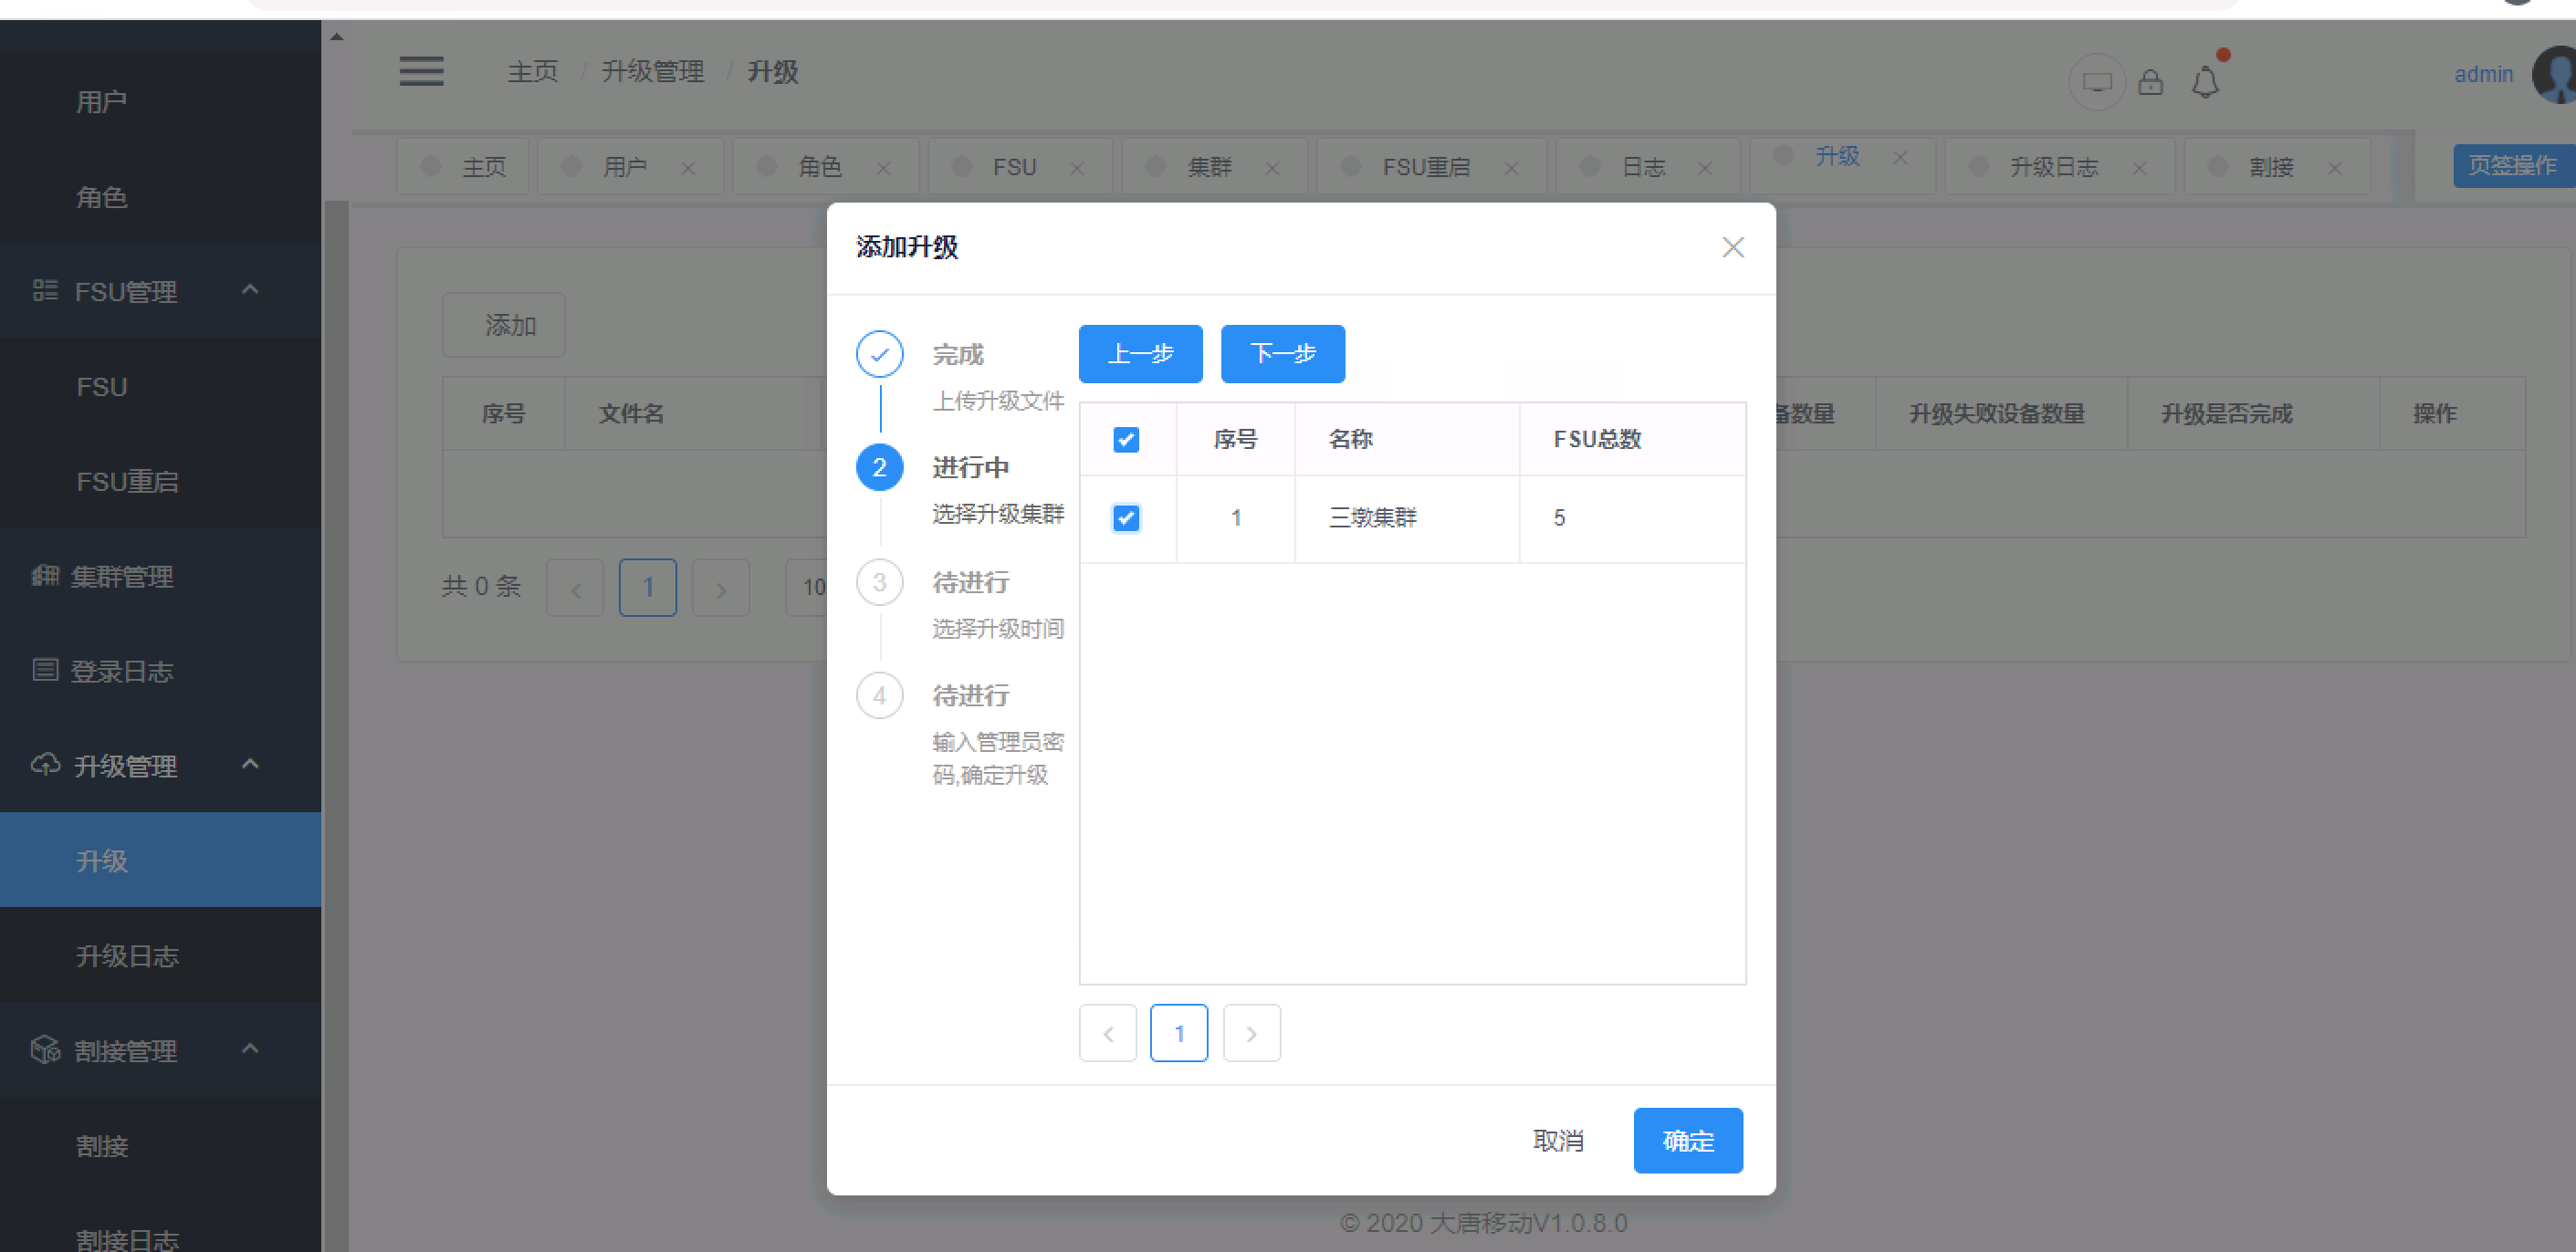Open the notification bell icon

[2205, 82]
